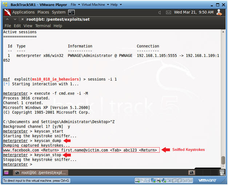
Task: Click the vmware logo in the status bar
Action: [x=207, y=180]
